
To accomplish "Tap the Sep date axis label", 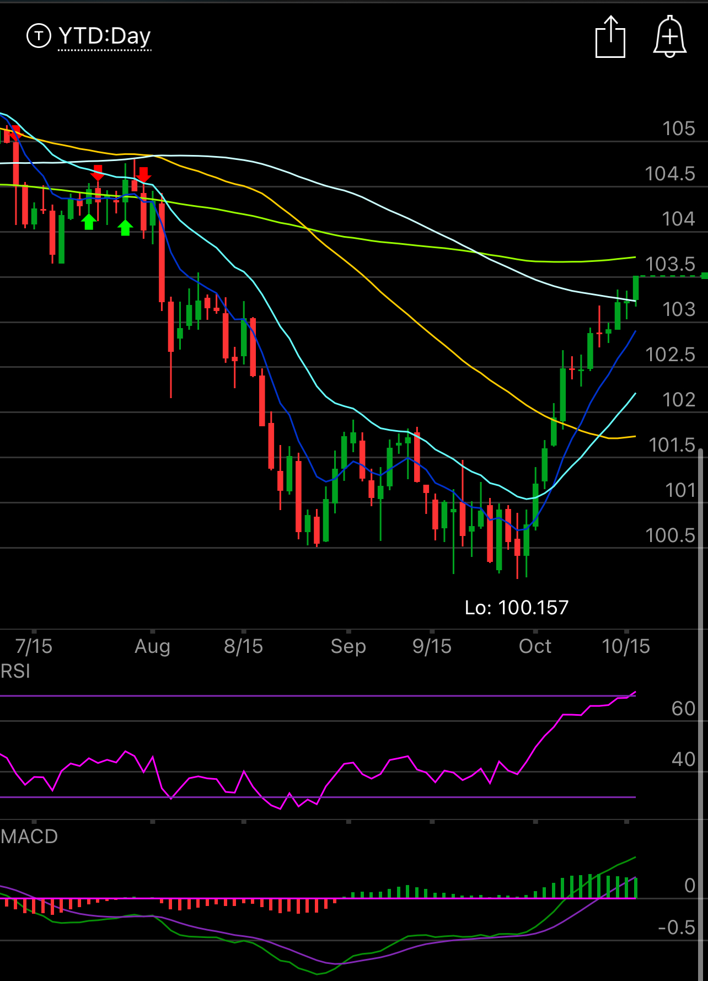I will click(348, 646).
